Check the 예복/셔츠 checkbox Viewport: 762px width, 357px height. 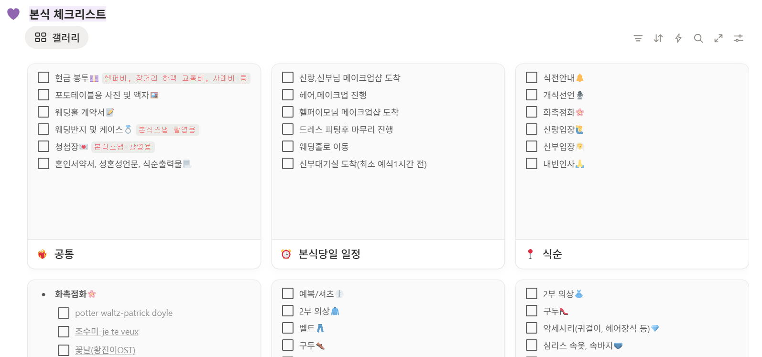tap(287, 293)
